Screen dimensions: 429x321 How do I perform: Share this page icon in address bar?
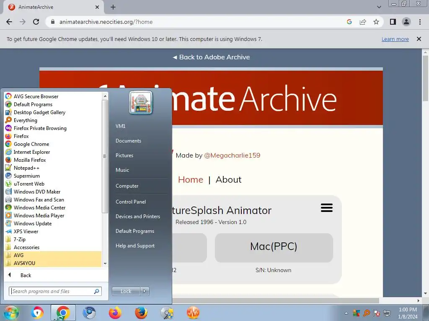[x=363, y=22]
